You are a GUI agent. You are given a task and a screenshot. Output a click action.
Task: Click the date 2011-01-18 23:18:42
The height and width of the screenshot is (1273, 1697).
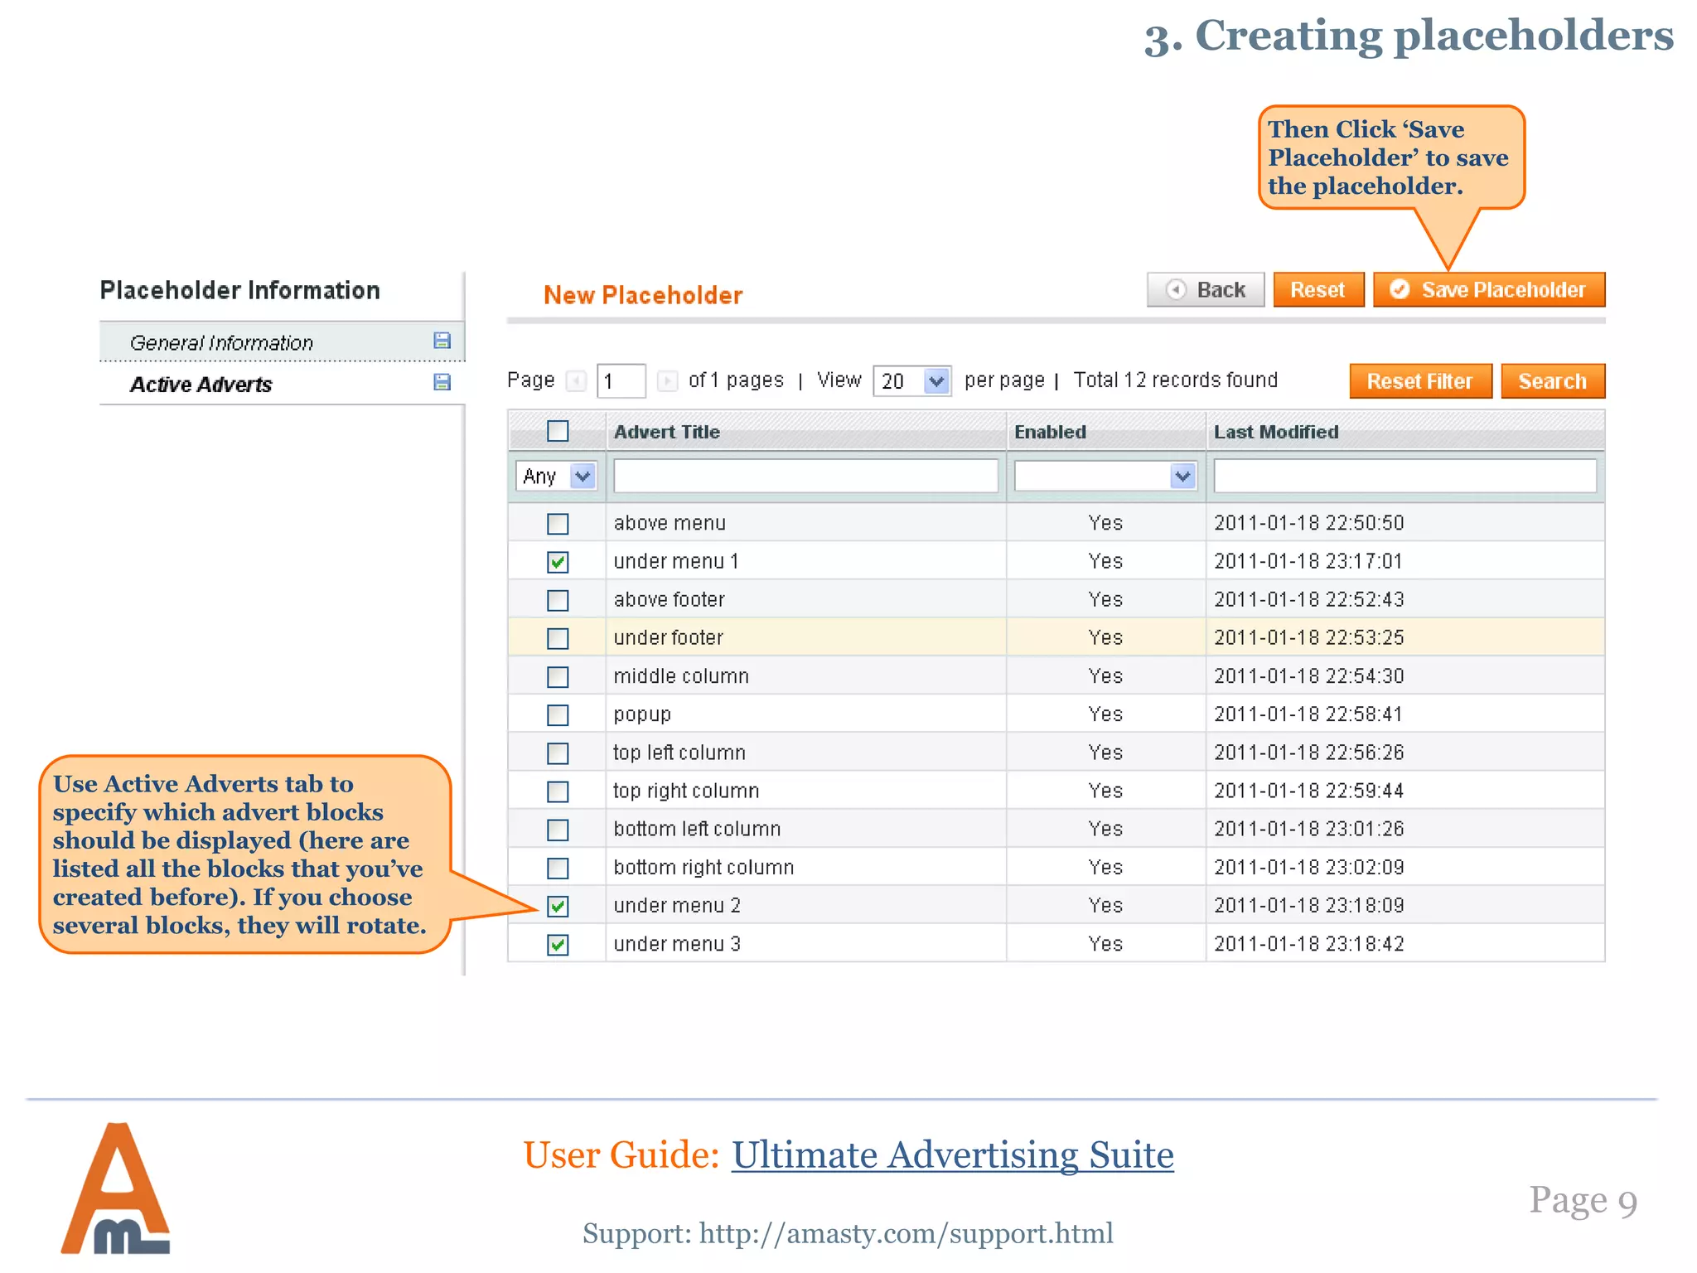[1309, 943]
